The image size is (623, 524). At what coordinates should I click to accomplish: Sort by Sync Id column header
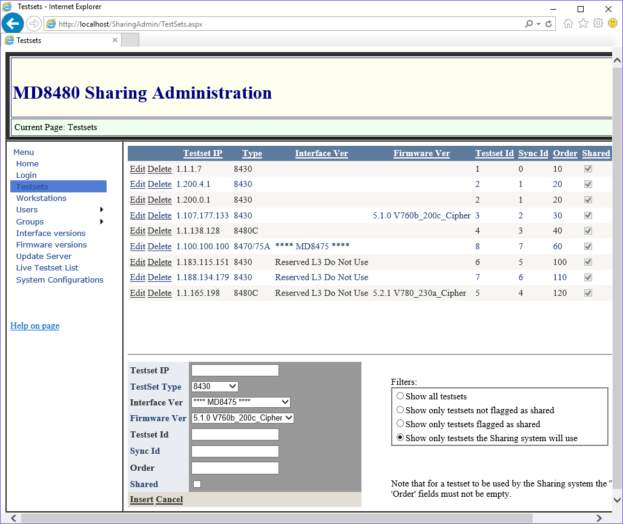click(x=533, y=153)
